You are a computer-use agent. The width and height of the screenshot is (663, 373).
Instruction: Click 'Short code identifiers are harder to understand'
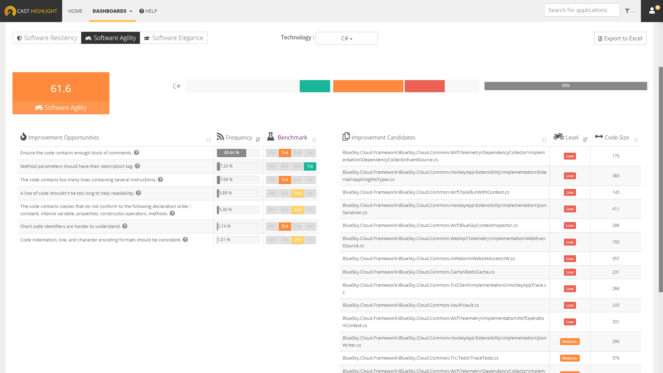(x=70, y=226)
